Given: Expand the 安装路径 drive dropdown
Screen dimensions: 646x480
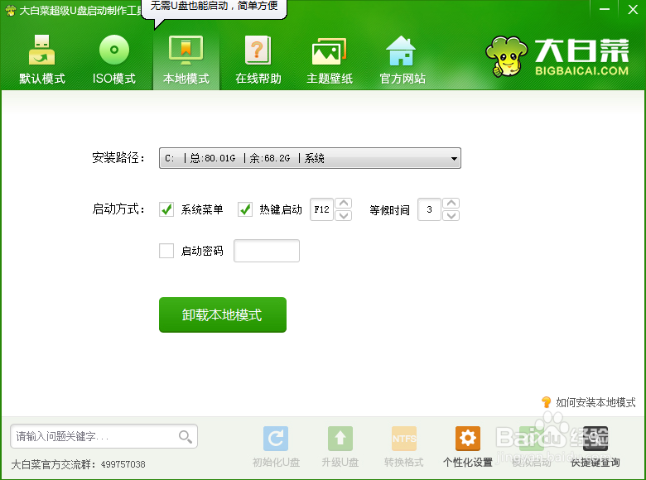Looking at the screenshot, I should (x=310, y=158).
